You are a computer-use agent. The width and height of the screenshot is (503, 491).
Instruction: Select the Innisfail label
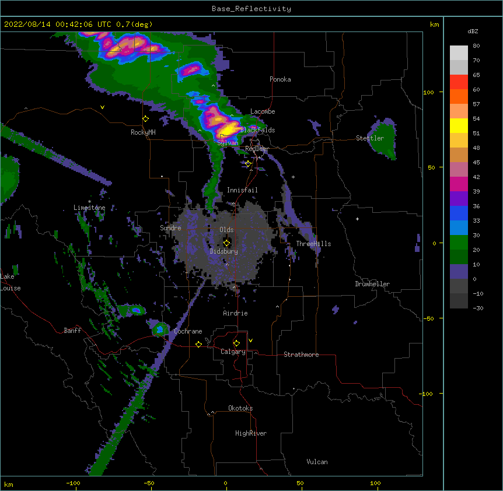click(x=242, y=190)
